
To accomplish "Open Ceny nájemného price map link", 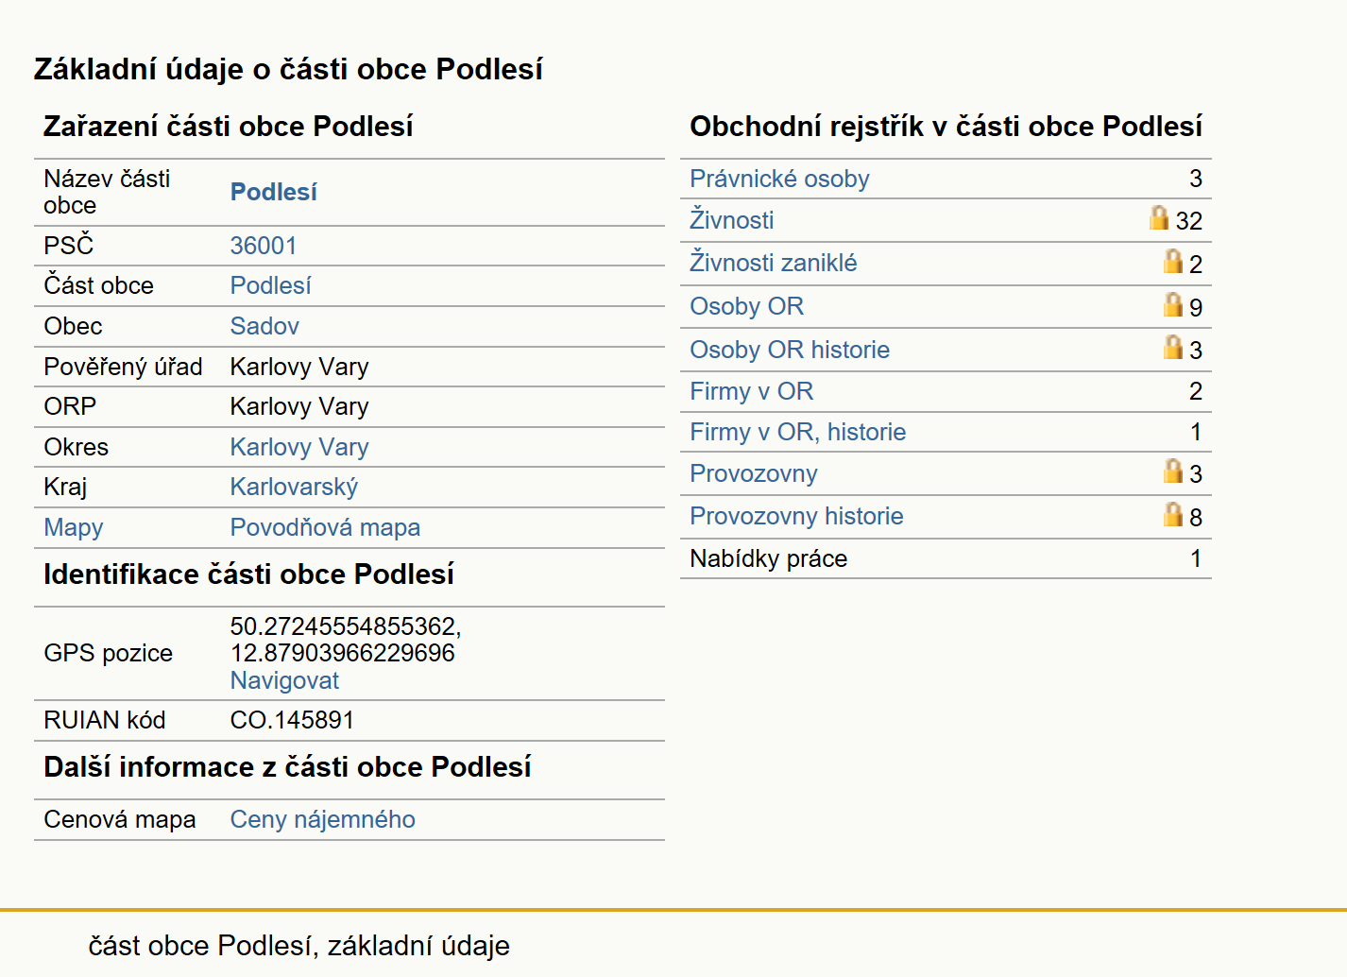I will pyautogui.click(x=323, y=819).
